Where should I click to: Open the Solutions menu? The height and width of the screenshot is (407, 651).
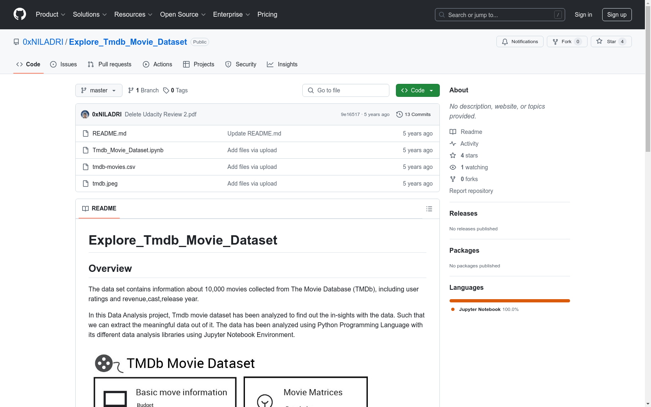tap(90, 15)
